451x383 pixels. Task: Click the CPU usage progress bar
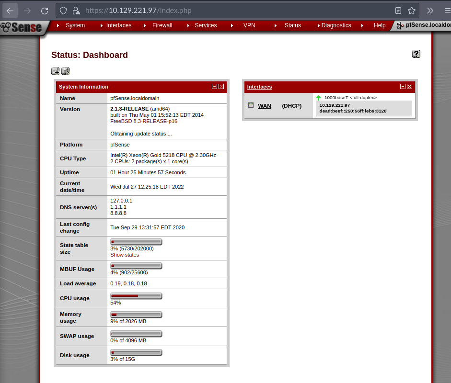point(136,296)
